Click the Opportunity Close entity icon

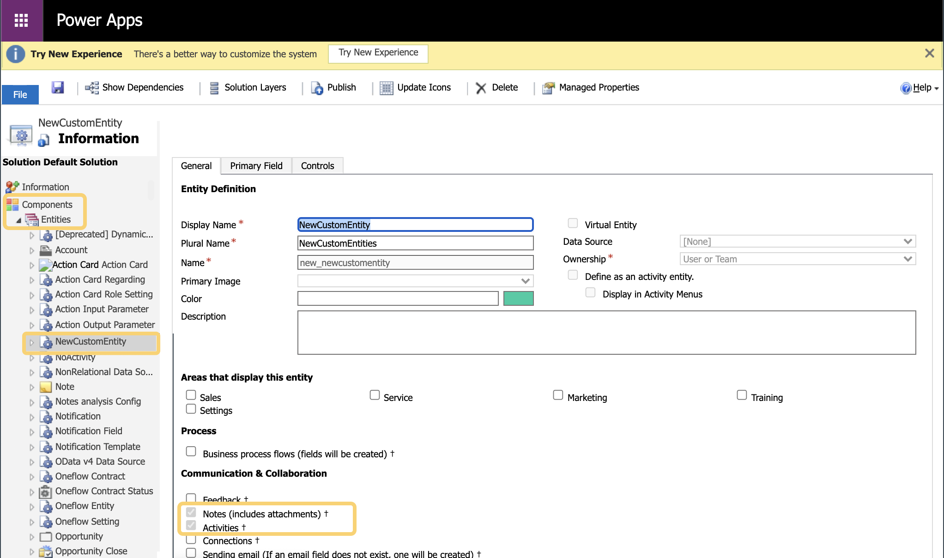(46, 552)
